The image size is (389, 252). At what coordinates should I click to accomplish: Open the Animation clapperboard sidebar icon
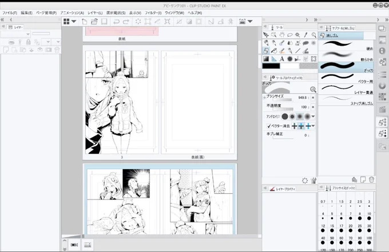[x=382, y=109]
